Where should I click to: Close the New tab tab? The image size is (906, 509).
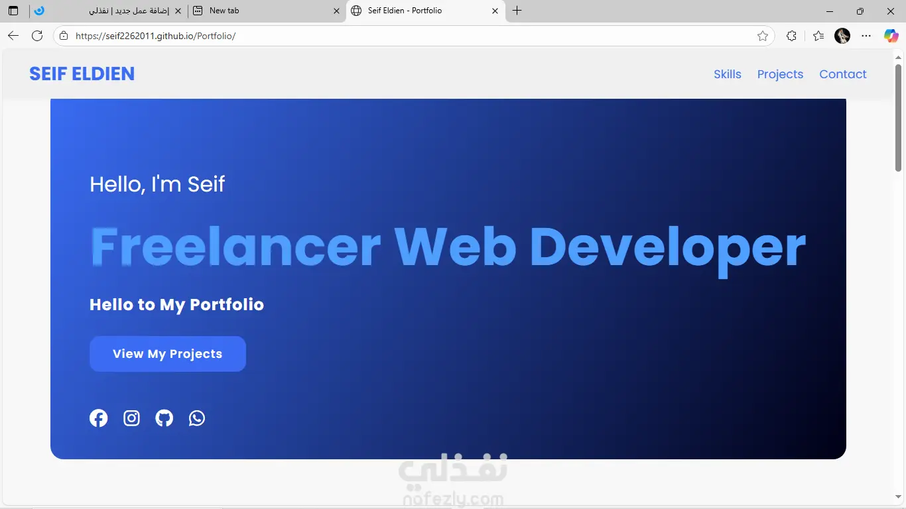click(336, 11)
